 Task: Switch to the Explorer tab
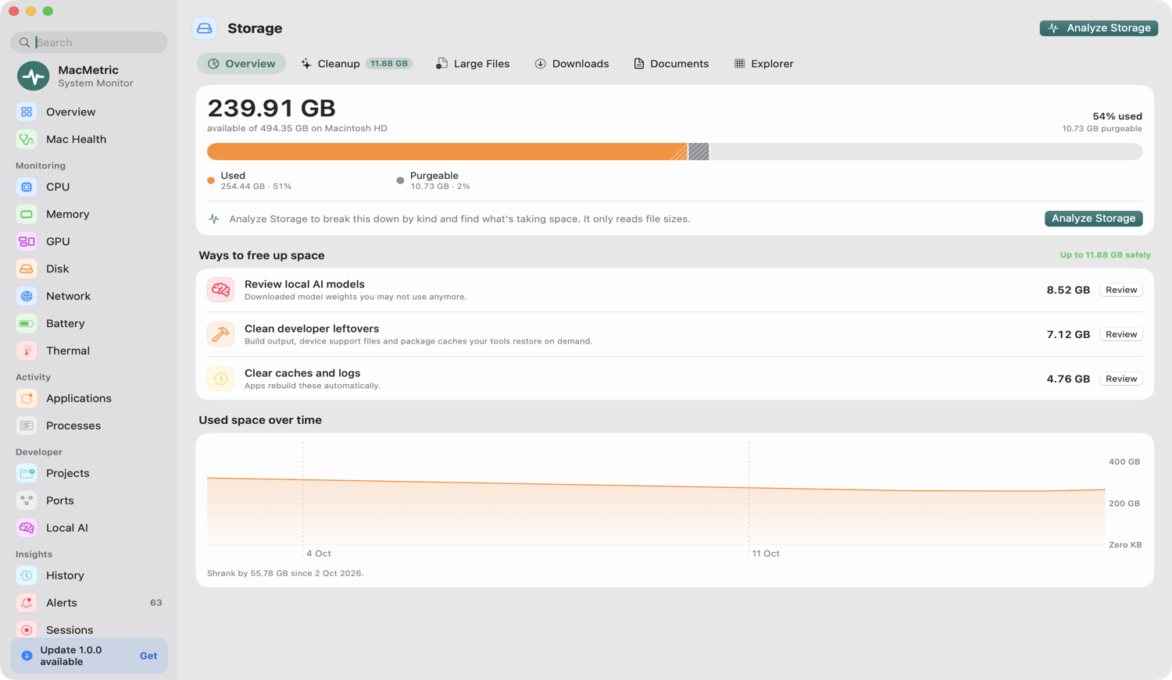[x=763, y=64]
